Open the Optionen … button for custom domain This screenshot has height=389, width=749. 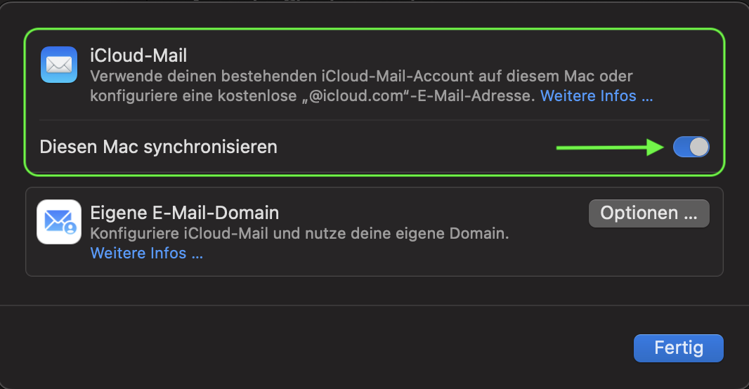649,213
